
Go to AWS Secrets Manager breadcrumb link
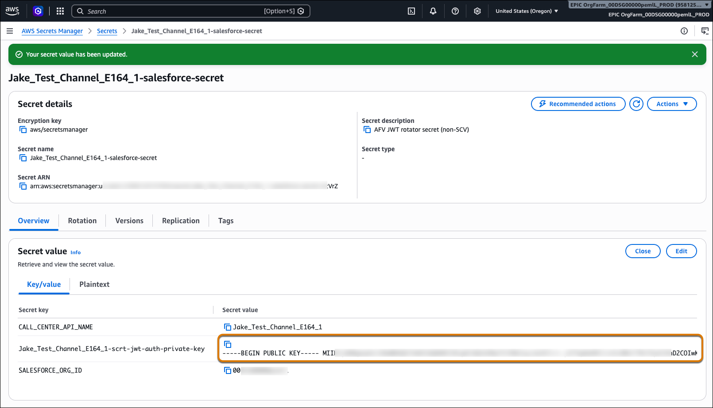pos(52,31)
